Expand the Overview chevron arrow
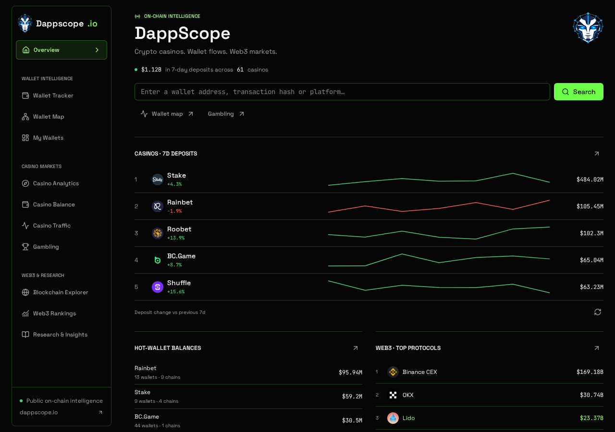 (97, 50)
